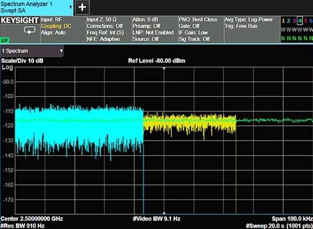This screenshot has width=313, height=229.
Task: Click Center 2.50000000 GHz frequency label
Action: [31, 219]
